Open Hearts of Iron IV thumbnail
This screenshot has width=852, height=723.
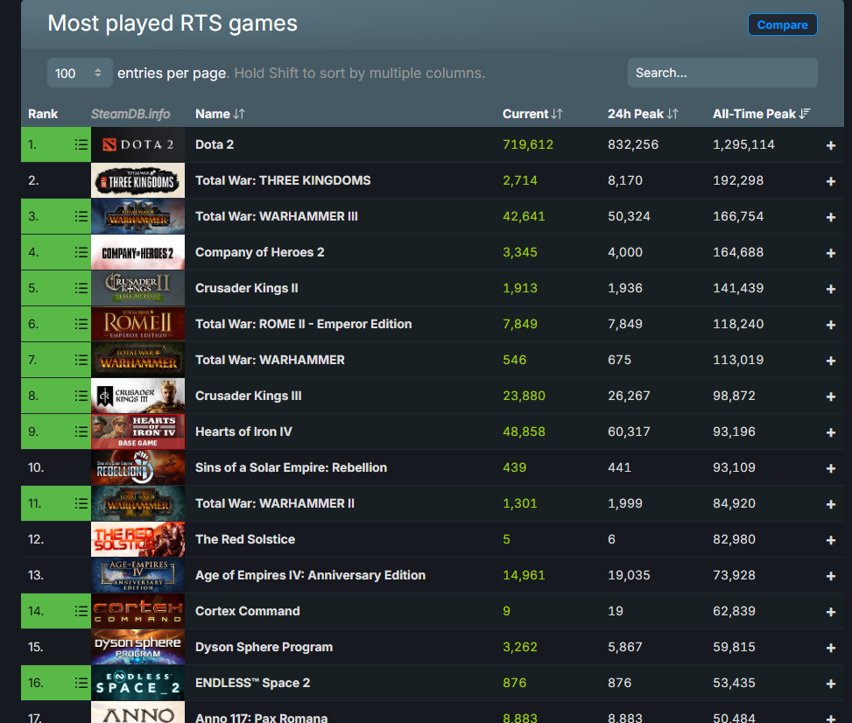click(x=138, y=432)
